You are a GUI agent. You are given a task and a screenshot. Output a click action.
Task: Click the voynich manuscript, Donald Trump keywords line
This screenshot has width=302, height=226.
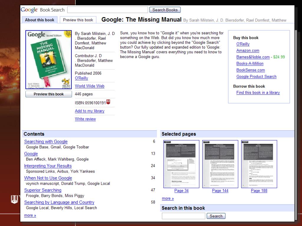pos(68,184)
